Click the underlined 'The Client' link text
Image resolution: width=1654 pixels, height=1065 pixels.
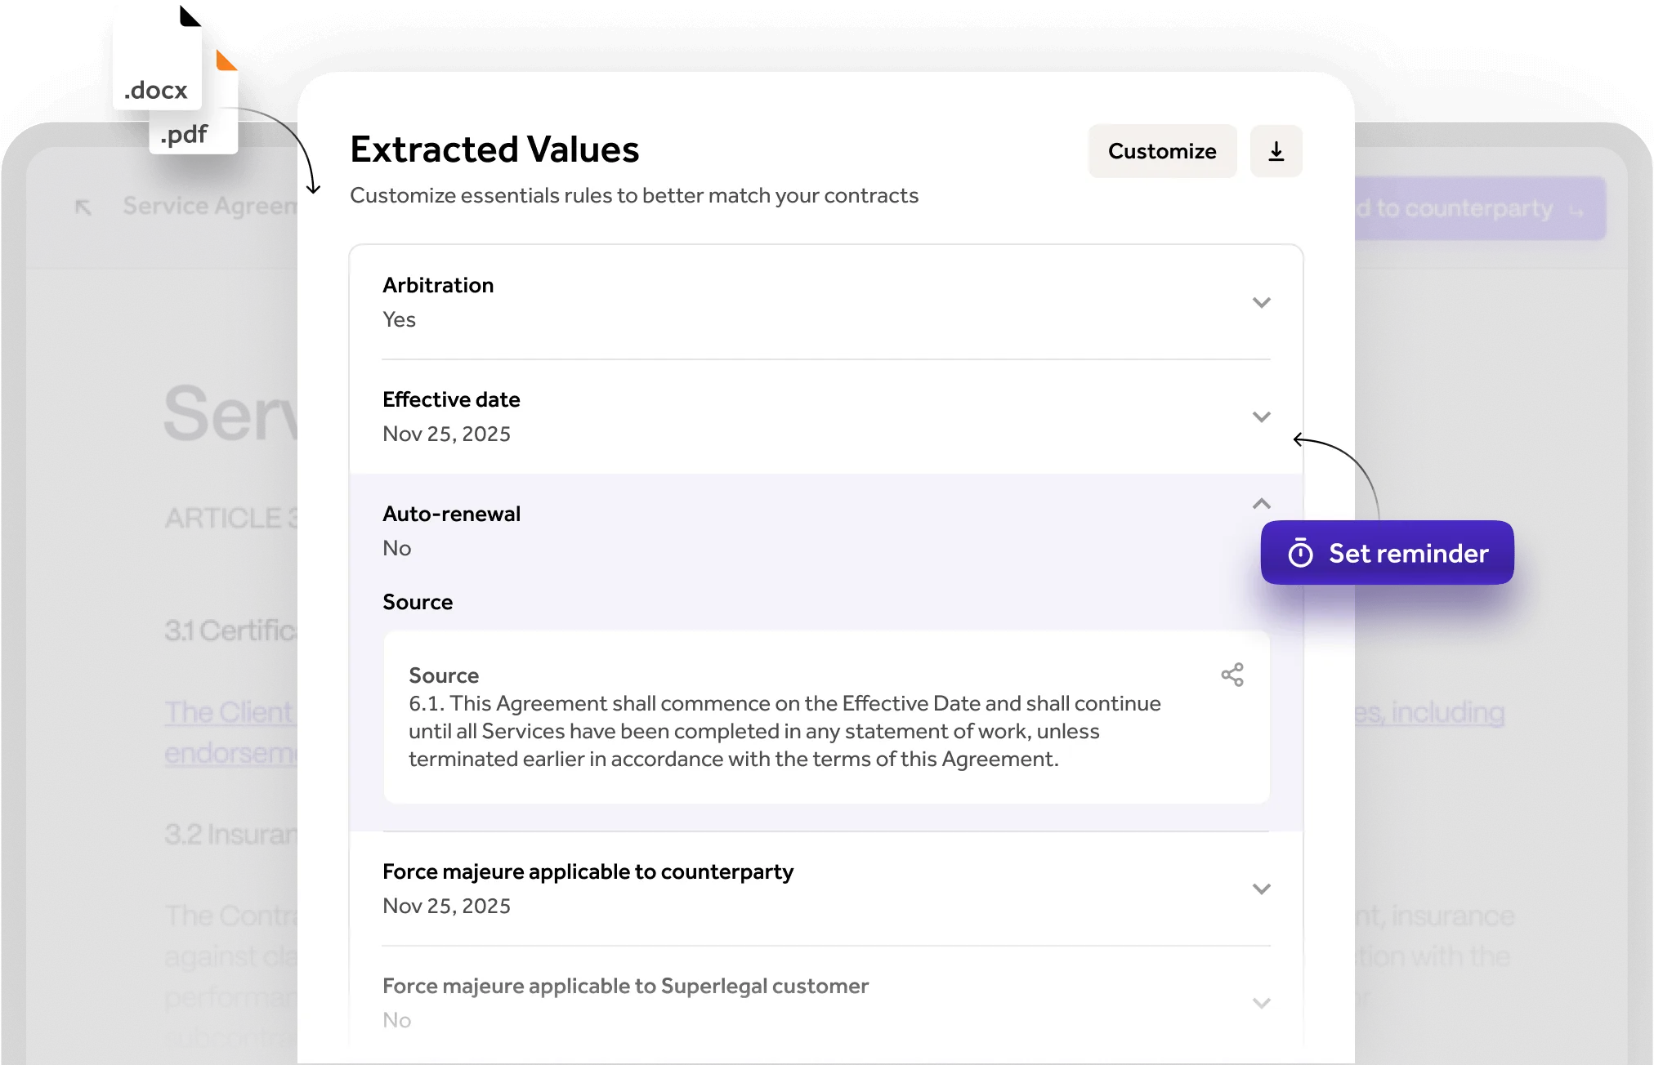click(x=228, y=712)
